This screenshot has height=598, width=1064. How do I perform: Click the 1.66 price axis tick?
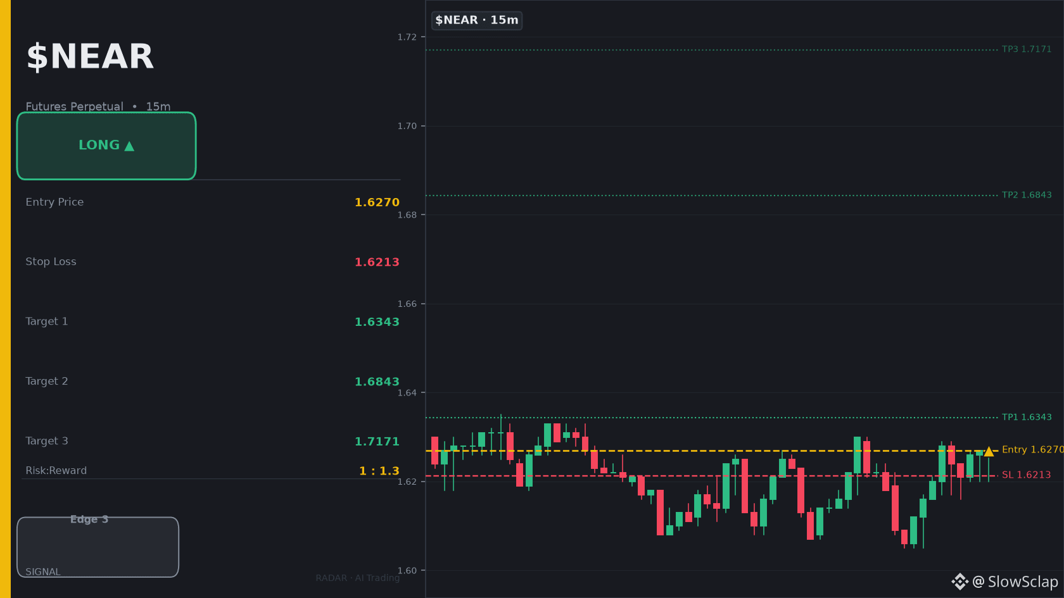point(407,304)
